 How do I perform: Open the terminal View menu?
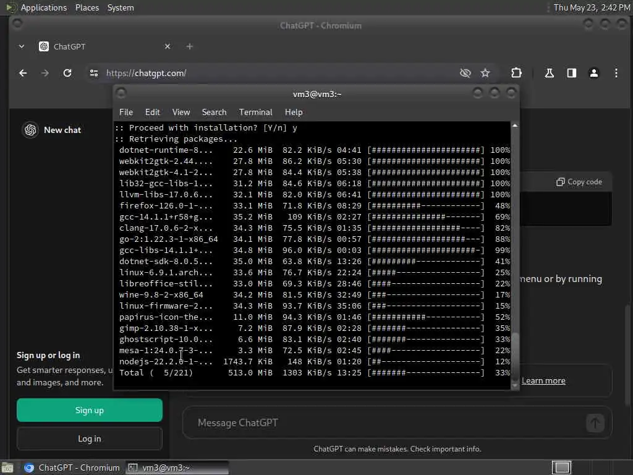pos(181,113)
